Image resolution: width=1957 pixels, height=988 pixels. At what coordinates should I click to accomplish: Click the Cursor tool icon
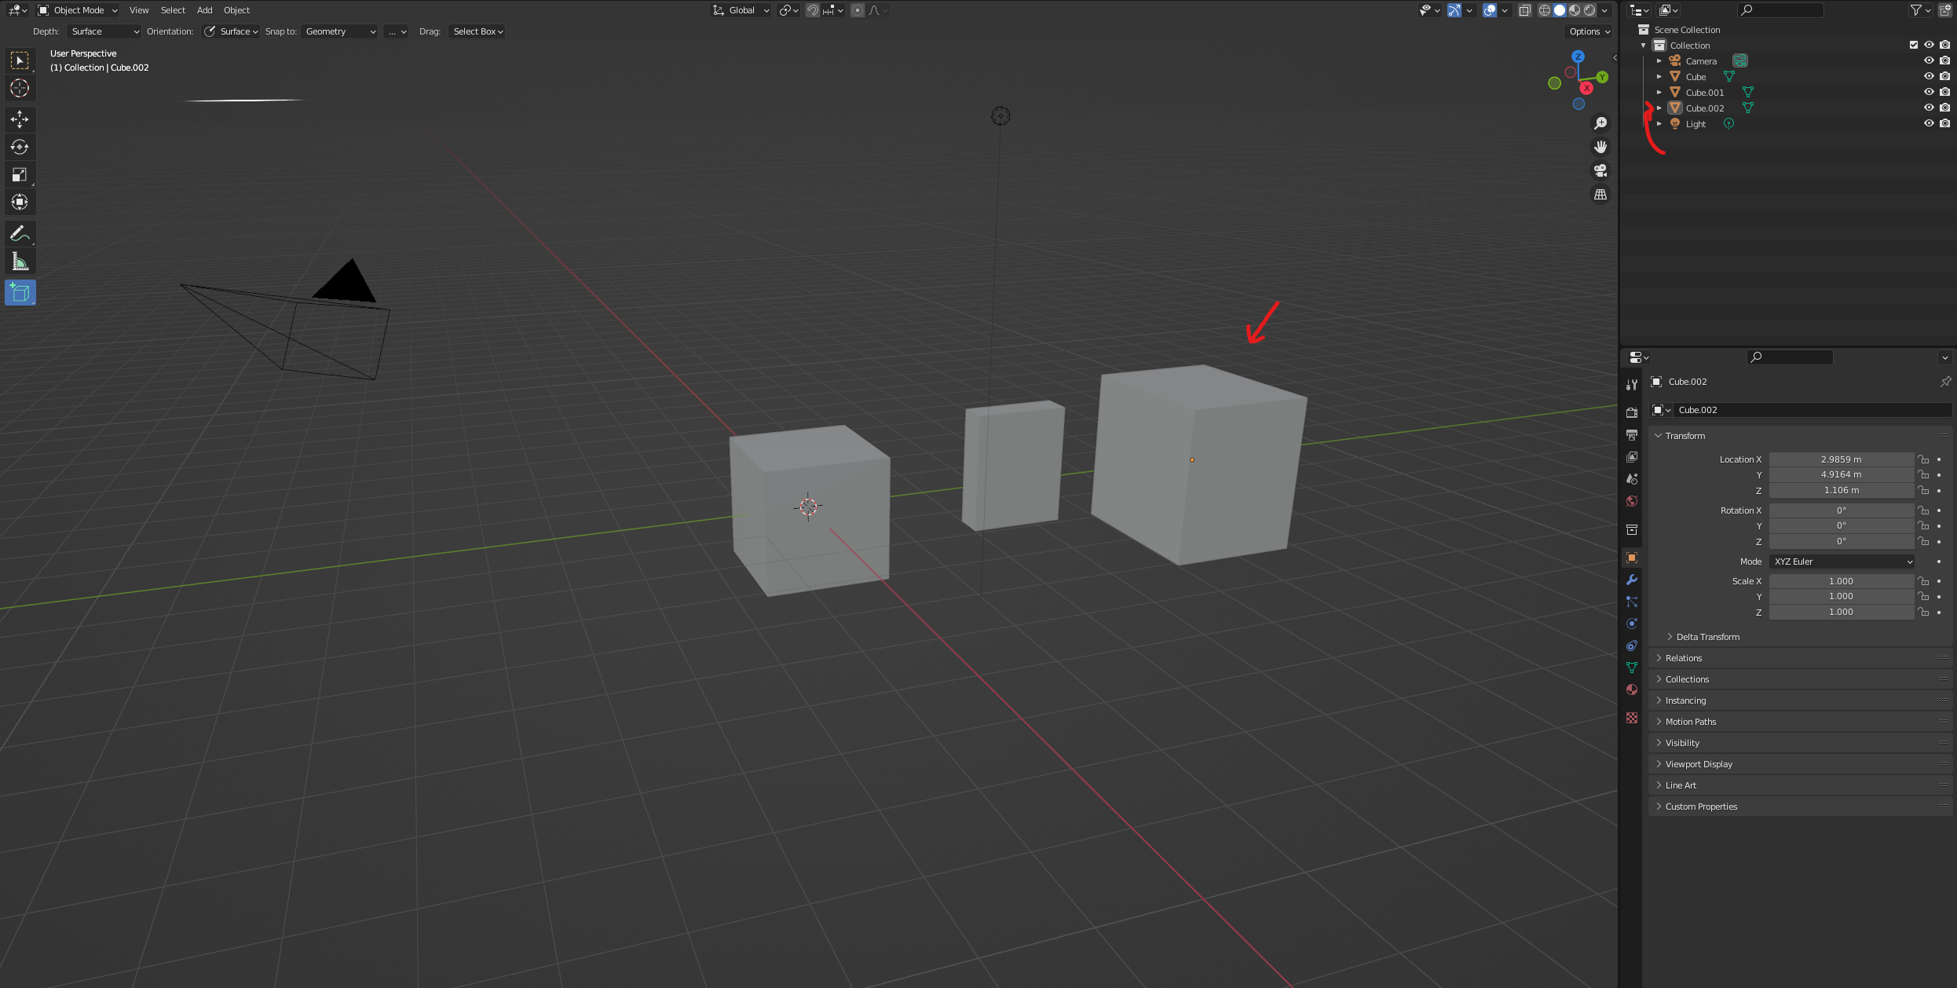click(20, 88)
